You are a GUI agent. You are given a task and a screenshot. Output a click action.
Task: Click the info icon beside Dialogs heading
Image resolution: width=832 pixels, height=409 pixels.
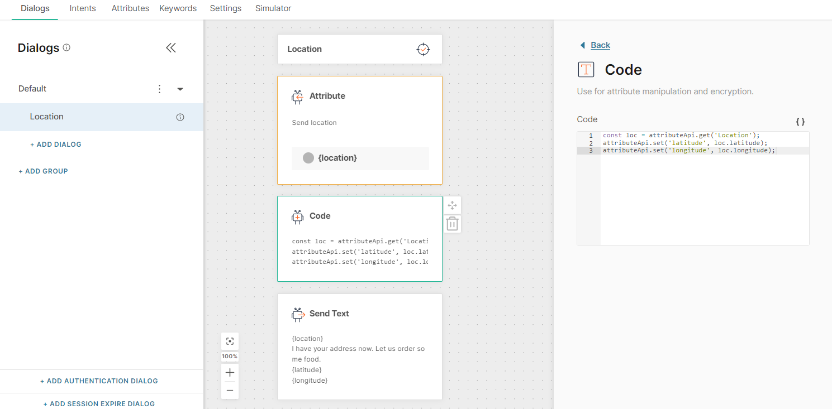[66, 47]
